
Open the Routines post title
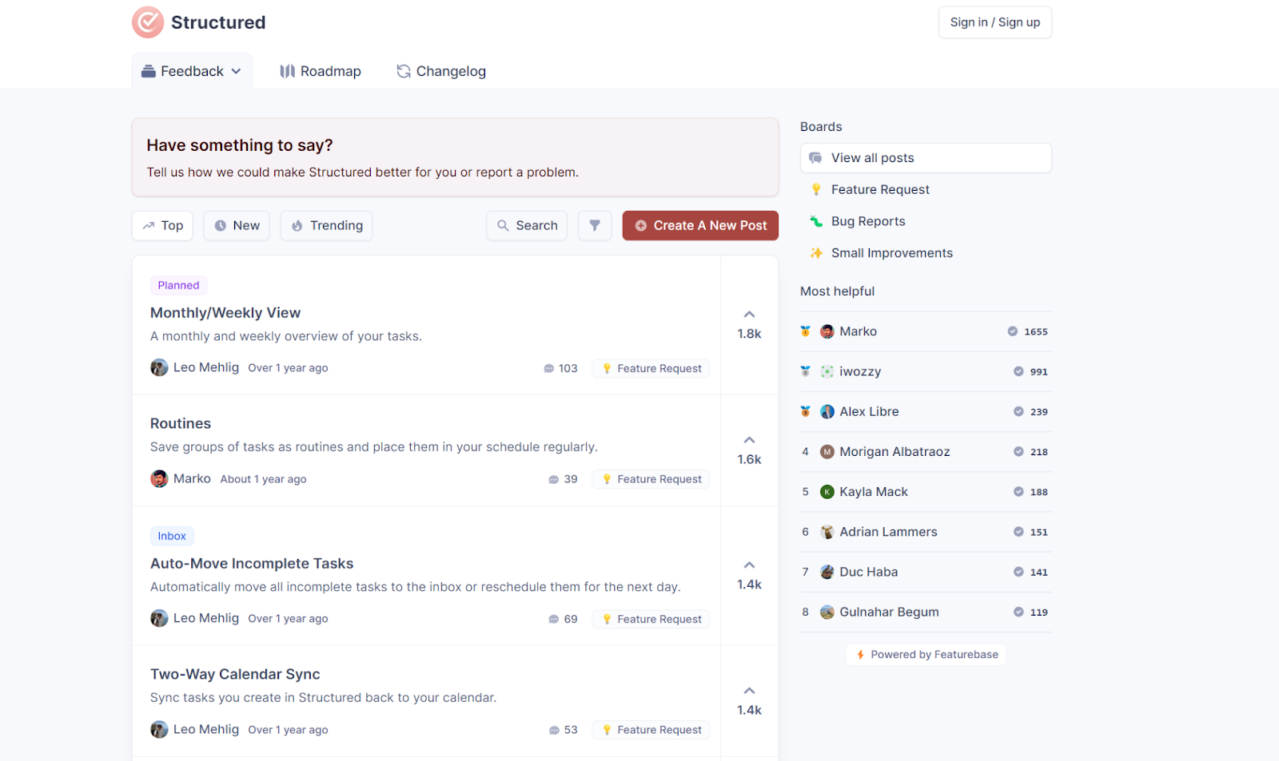click(181, 423)
